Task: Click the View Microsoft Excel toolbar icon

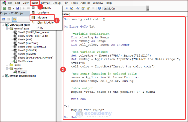Action: click(x=5, y=8)
